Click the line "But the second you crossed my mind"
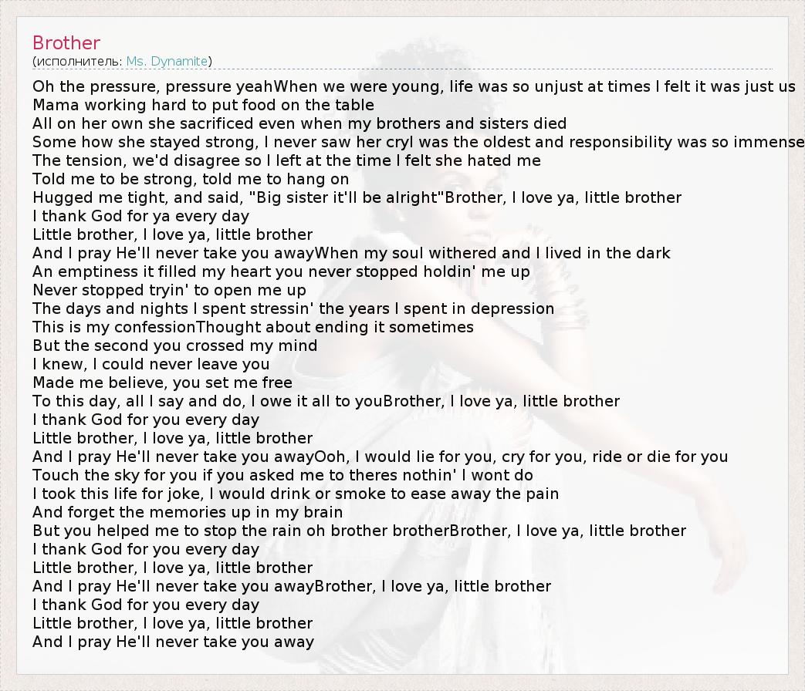Image resolution: width=805 pixels, height=691 pixels. (x=174, y=345)
